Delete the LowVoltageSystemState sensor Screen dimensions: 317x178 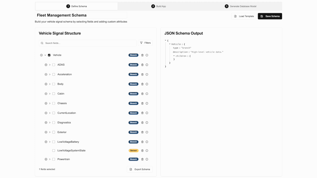point(142,151)
